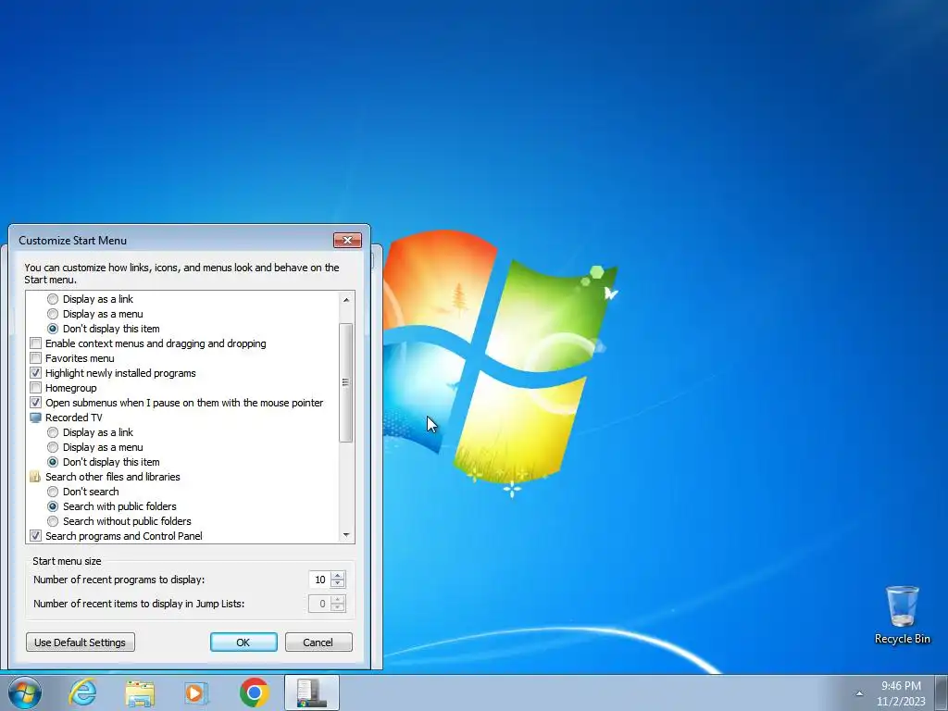Click the Jump Lists recent items field

[319, 604]
